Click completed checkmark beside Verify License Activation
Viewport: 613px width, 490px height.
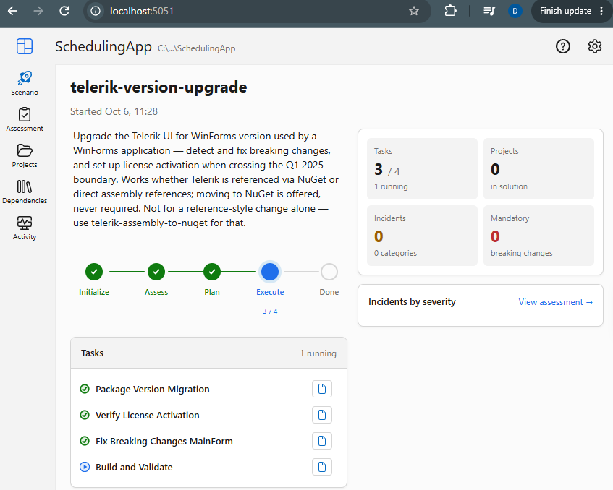tap(85, 415)
